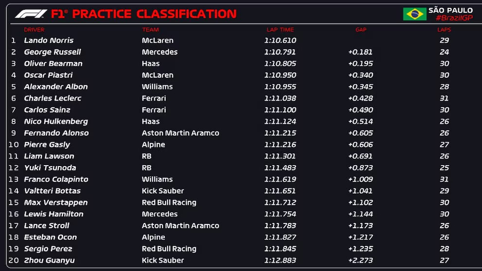The image size is (482, 271).
Task: Click the Red Bull Racing team for Perez
Action: [169, 249]
